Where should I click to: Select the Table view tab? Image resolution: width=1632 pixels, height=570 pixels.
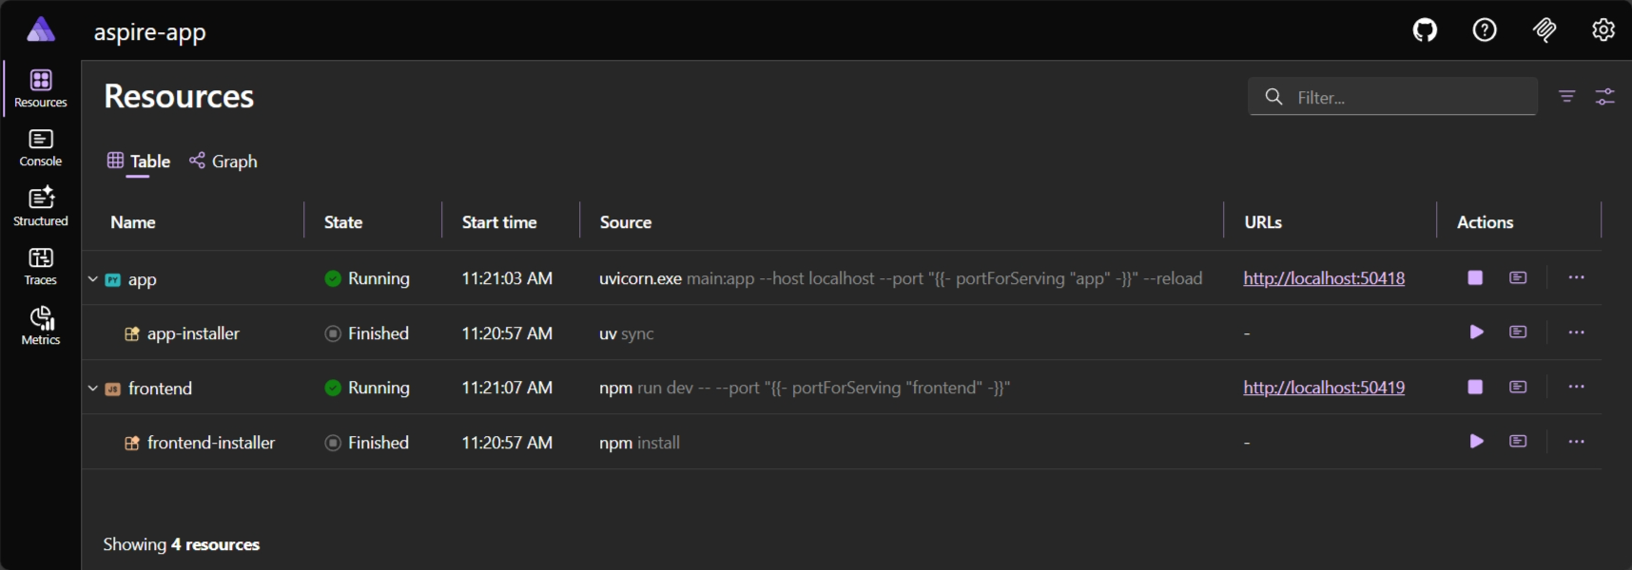pos(139,161)
